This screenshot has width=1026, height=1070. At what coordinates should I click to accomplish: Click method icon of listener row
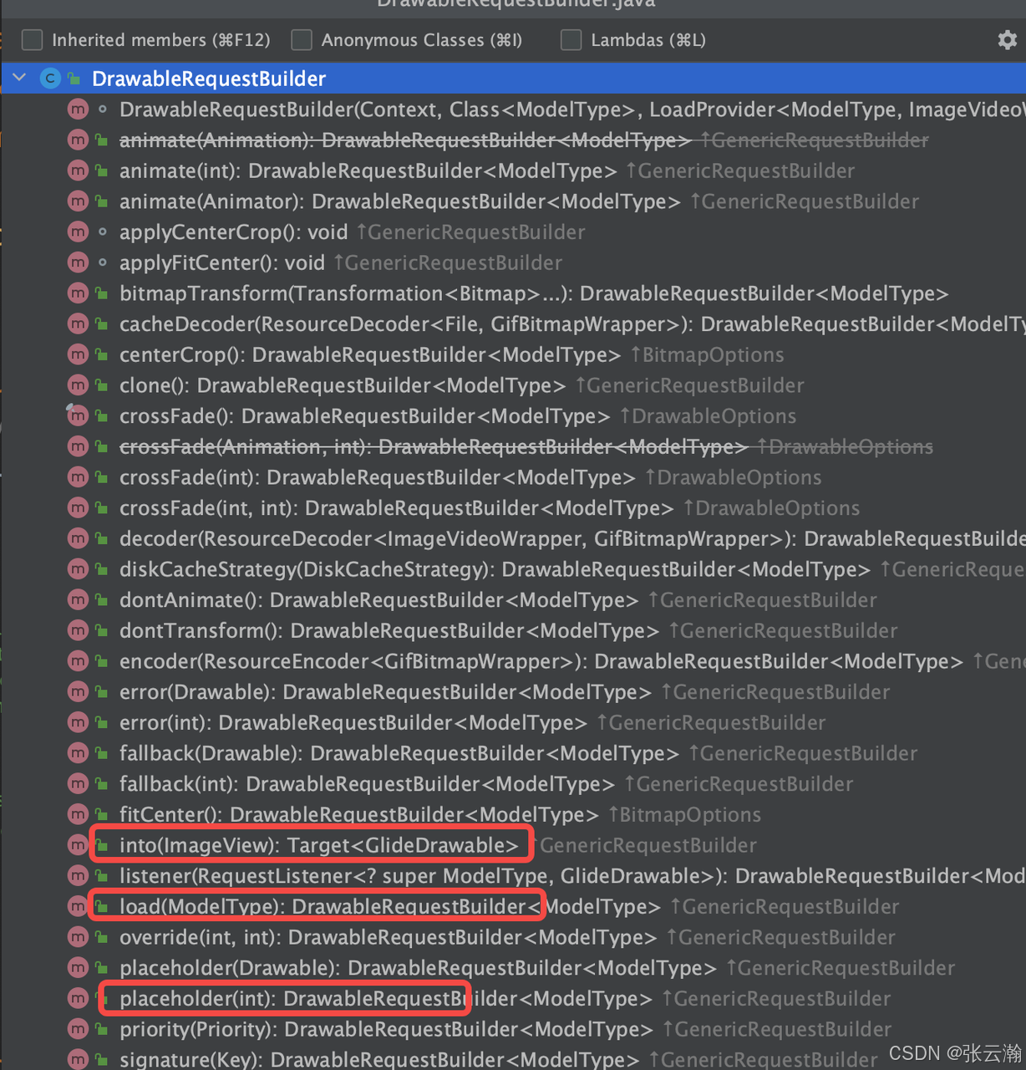coord(78,875)
